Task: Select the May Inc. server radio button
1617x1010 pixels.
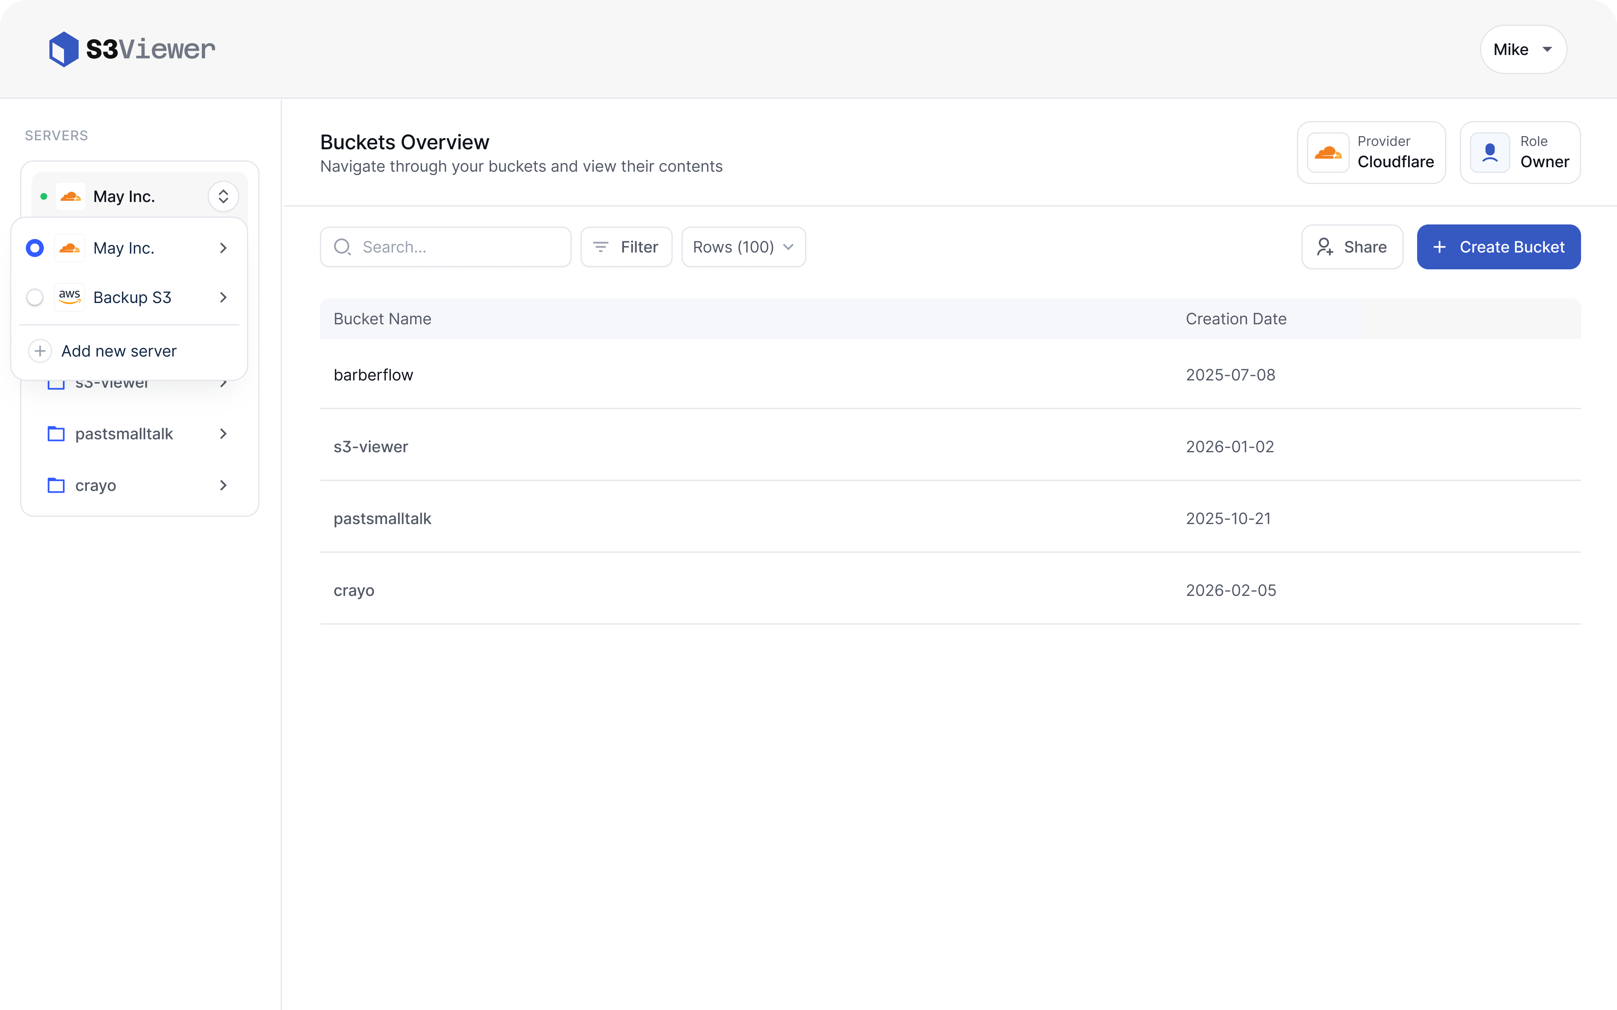Action: click(34, 248)
